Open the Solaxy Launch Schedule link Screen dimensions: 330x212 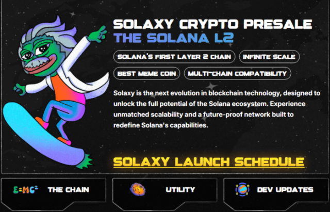click(208, 161)
